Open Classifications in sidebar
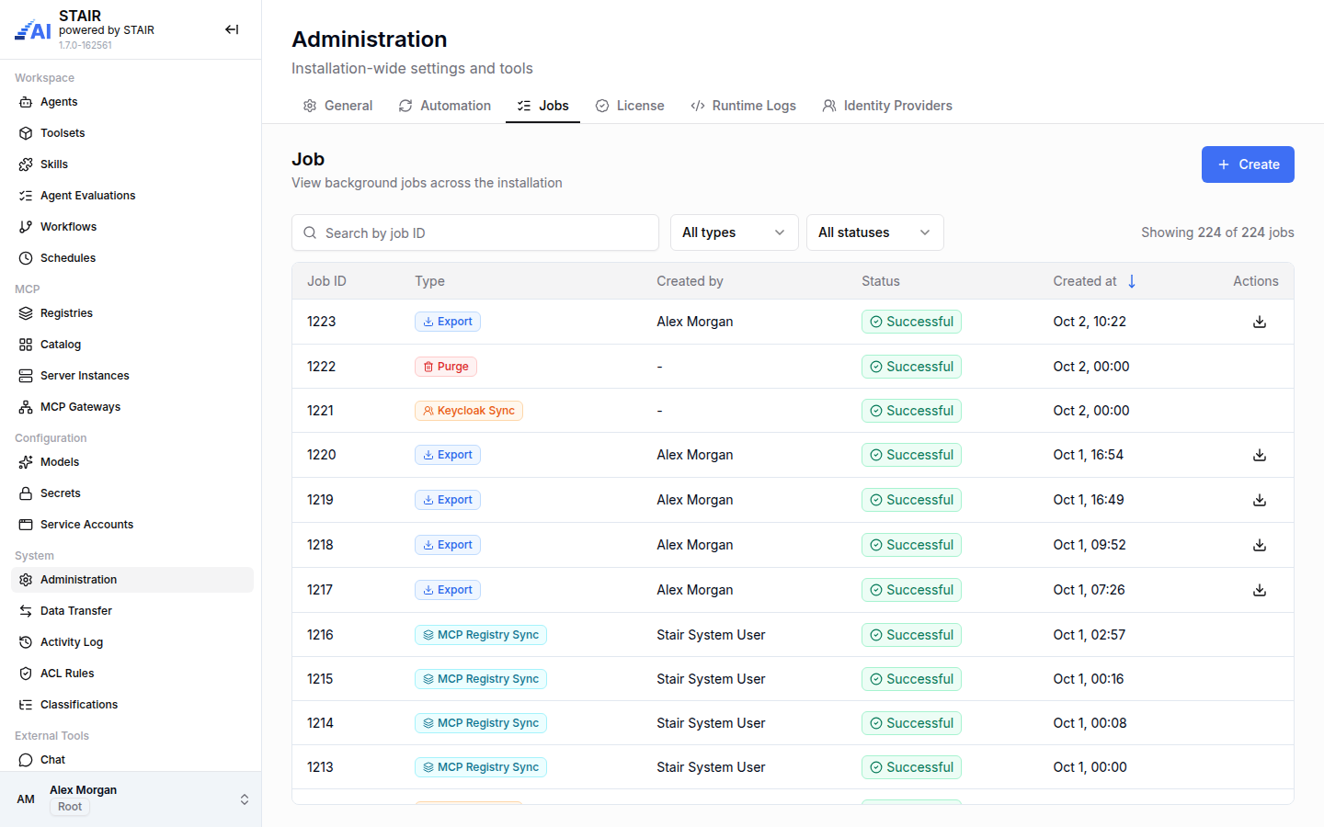1324x827 pixels. (132, 705)
